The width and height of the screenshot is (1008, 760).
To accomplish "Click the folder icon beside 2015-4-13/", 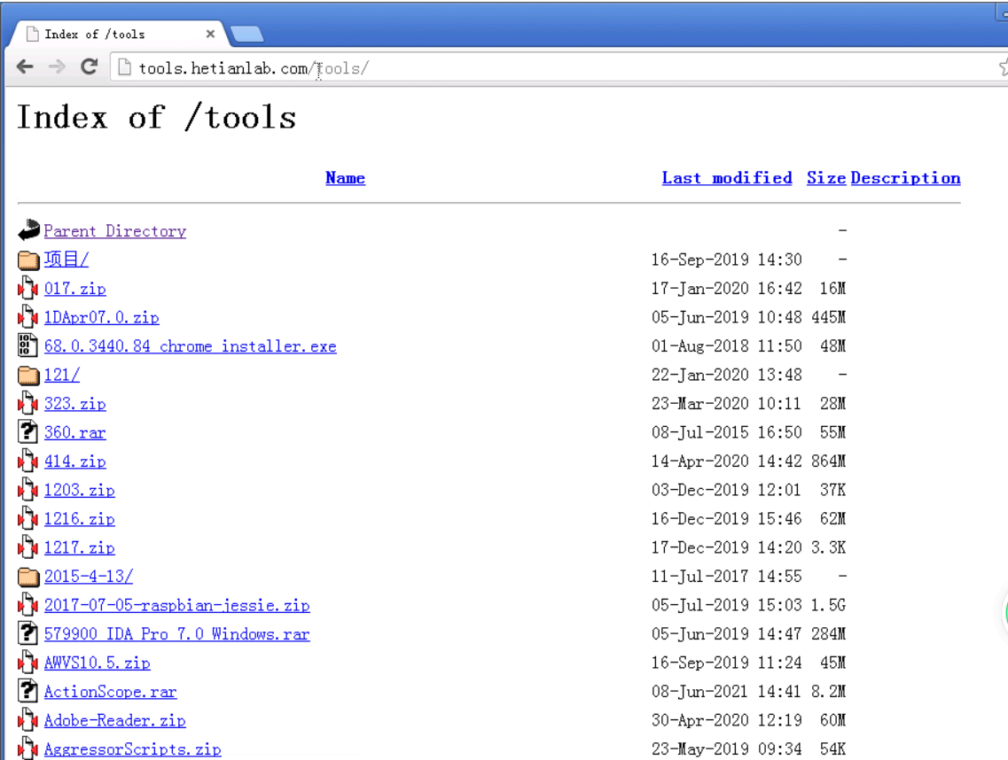I will point(28,577).
